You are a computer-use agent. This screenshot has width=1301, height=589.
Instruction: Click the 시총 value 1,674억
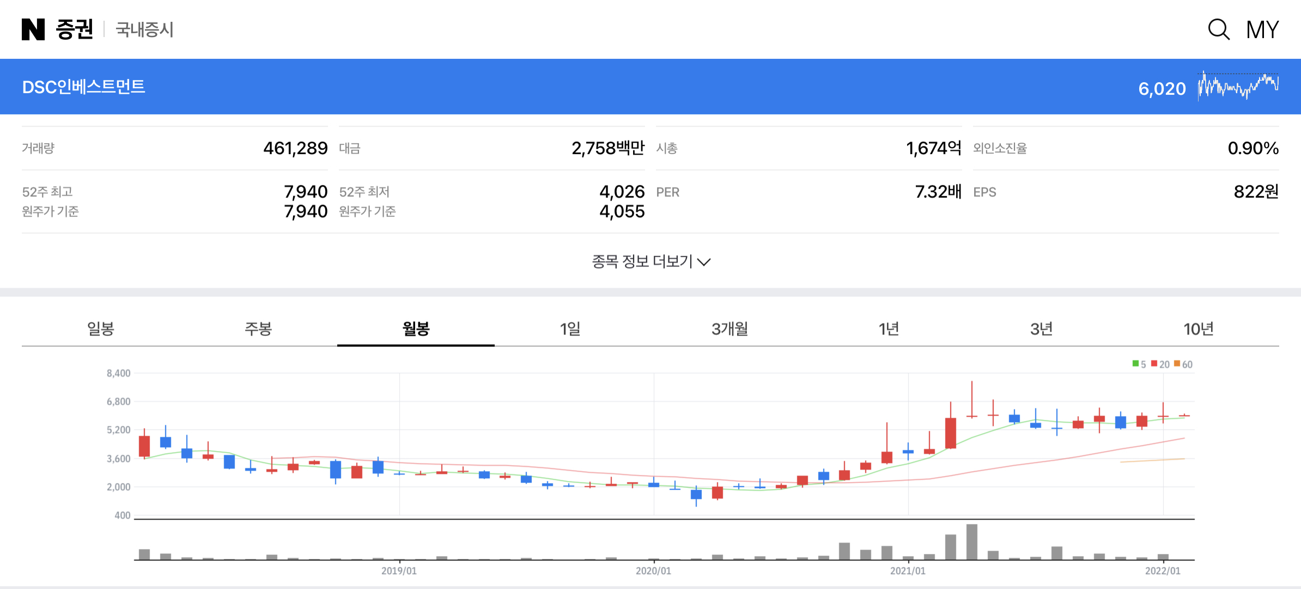tap(934, 148)
